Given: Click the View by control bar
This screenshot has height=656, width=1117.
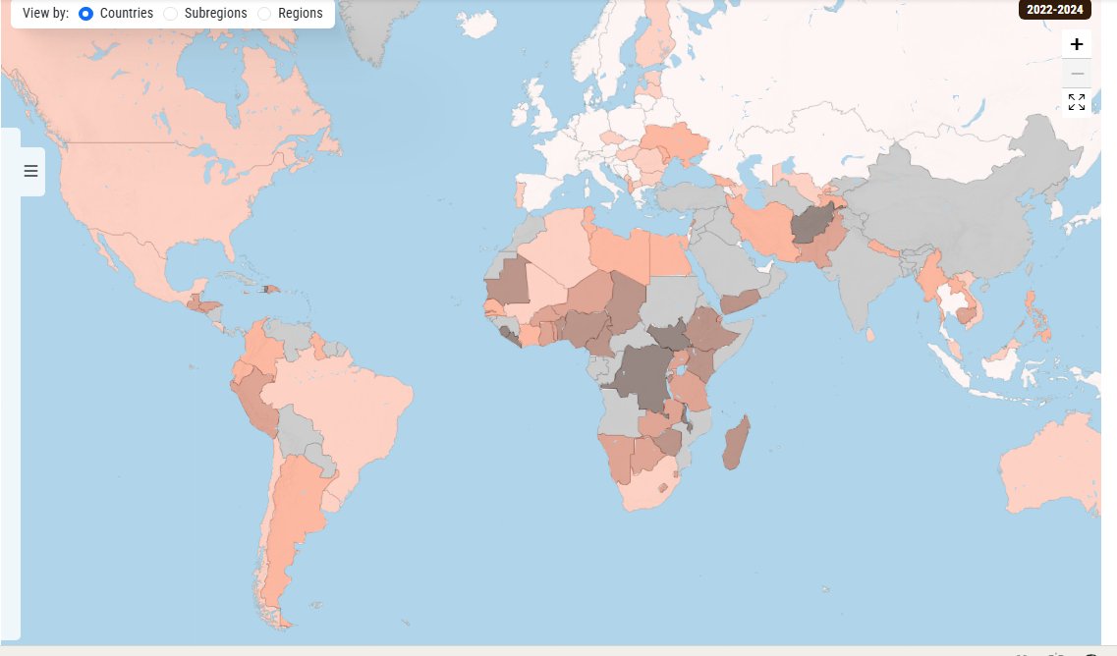Looking at the screenshot, I should [167, 13].
